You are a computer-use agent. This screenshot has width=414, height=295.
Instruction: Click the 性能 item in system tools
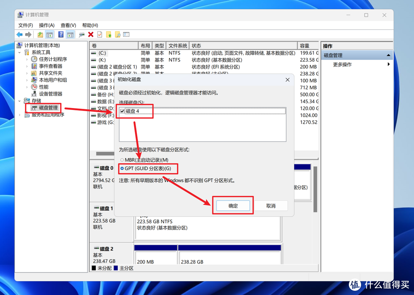(44, 87)
